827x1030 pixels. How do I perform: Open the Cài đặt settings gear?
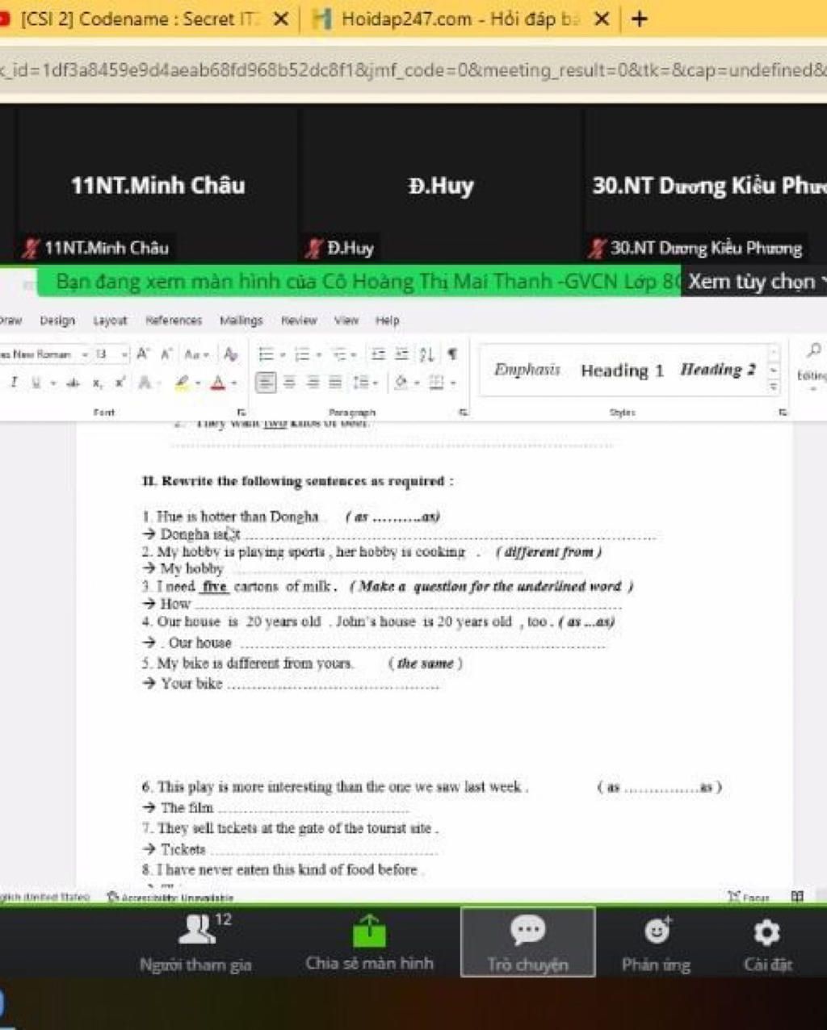pyautogui.click(x=767, y=943)
